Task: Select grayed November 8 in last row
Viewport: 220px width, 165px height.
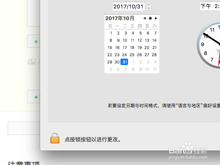Action: click(133, 69)
